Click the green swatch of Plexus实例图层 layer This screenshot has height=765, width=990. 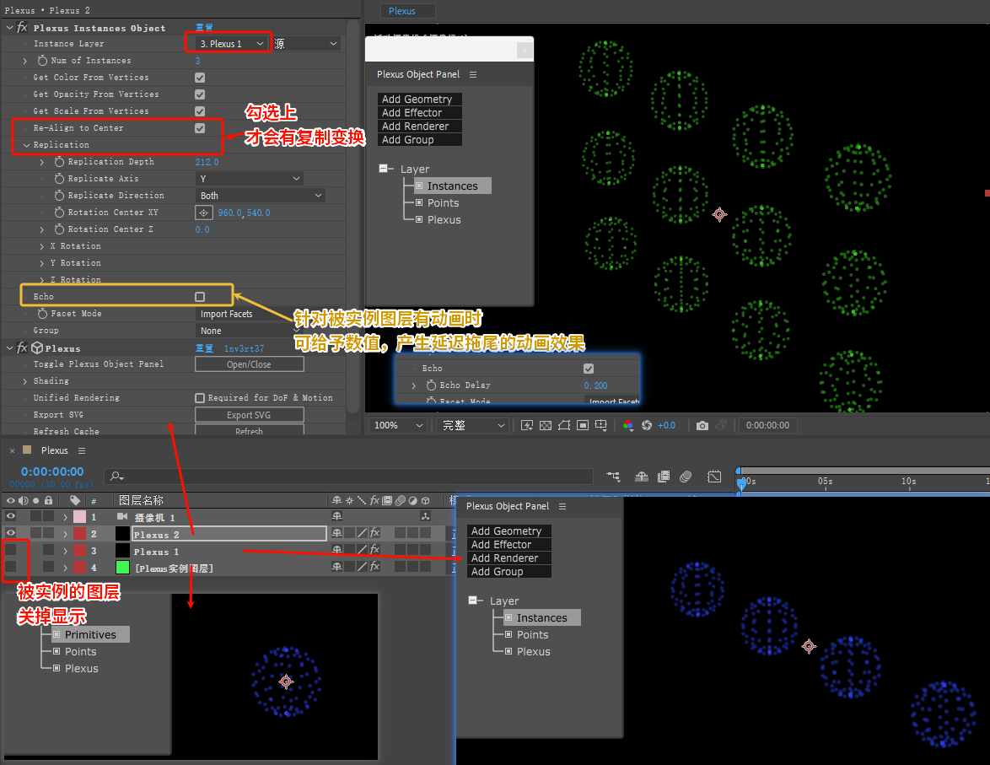[x=122, y=568]
